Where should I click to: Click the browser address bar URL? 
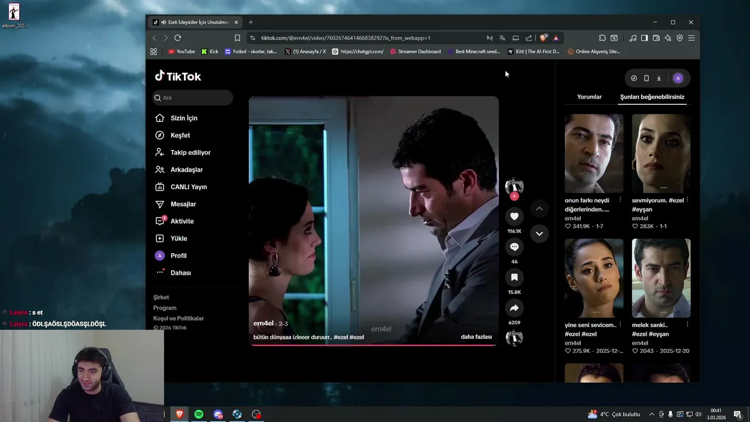(x=346, y=38)
